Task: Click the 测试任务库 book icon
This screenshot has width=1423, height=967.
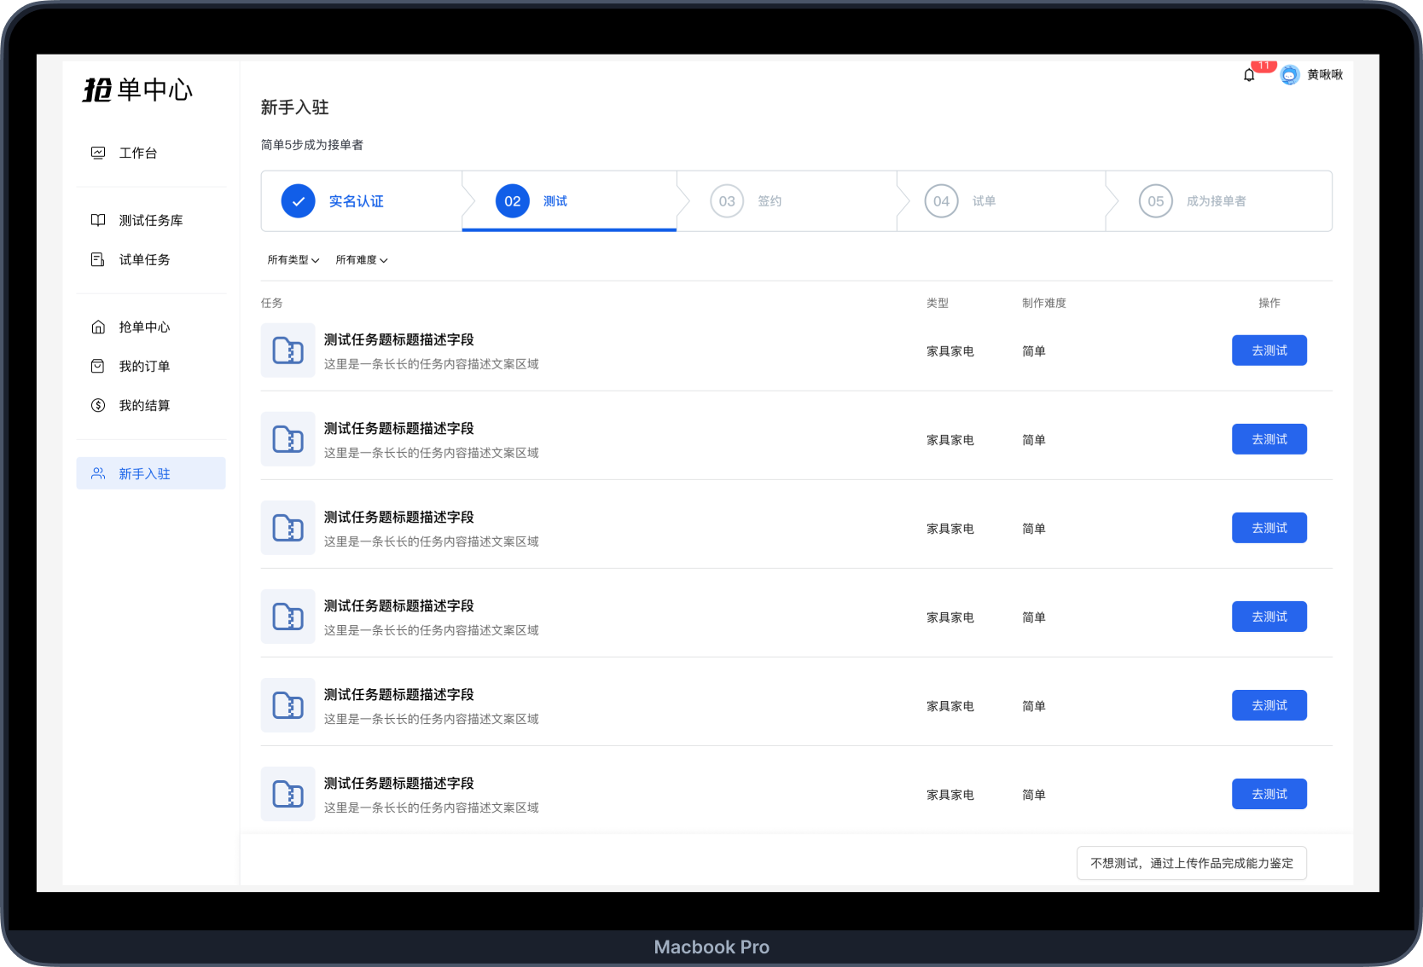Action: 98,220
